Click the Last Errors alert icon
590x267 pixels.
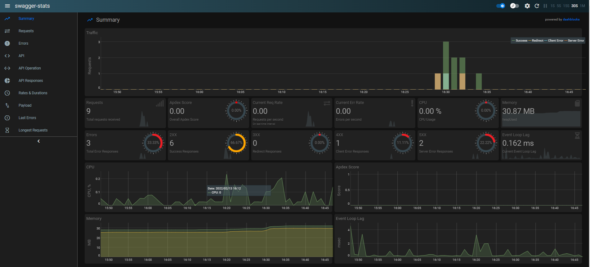click(7, 118)
